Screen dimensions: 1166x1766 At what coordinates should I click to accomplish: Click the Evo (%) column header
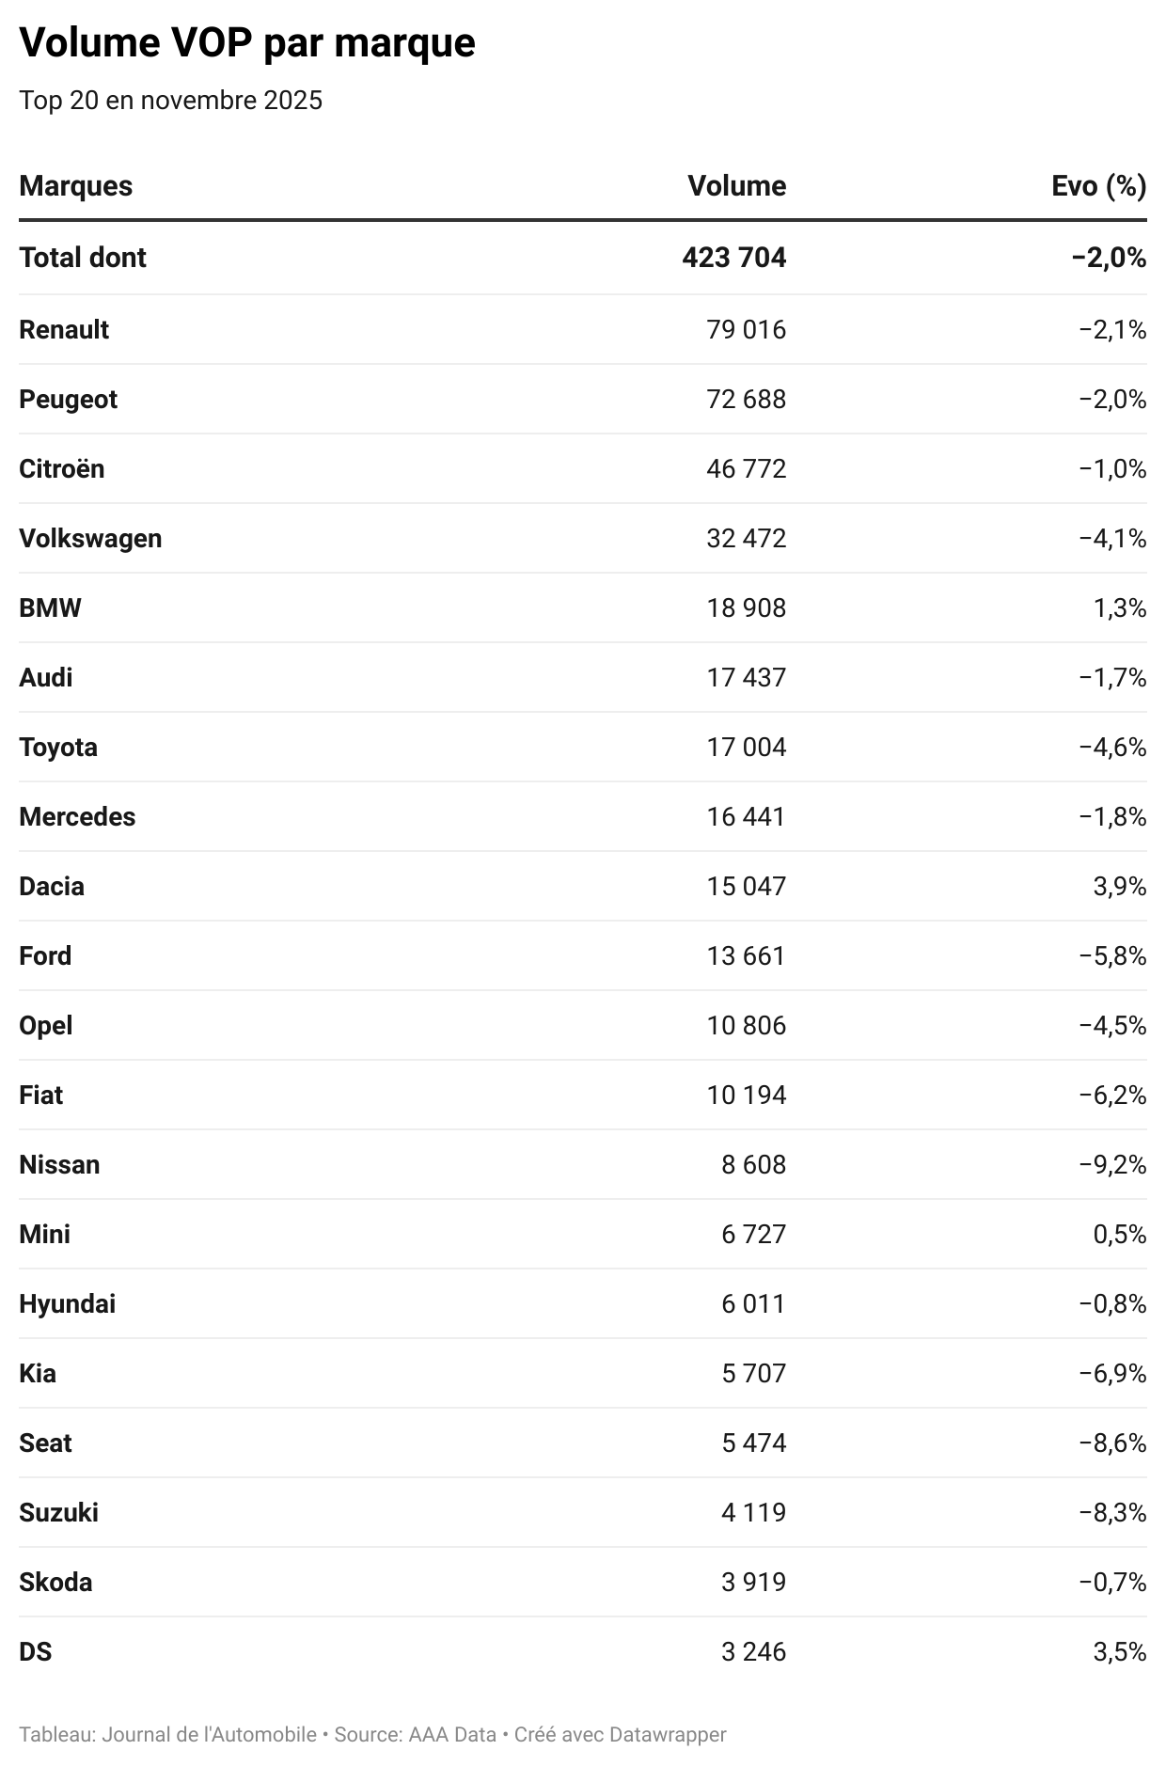pyautogui.click(x=1098, y=186)
